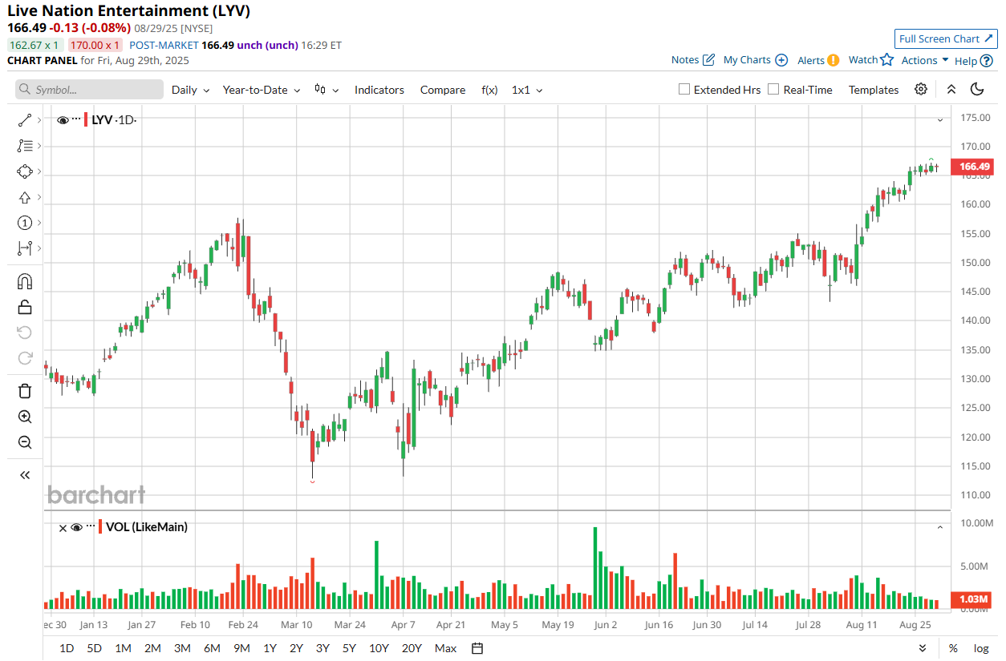Collapse the left drawing toolbar
The image size is (1006, 661).
pyautogui.click(x=24, y=475)
